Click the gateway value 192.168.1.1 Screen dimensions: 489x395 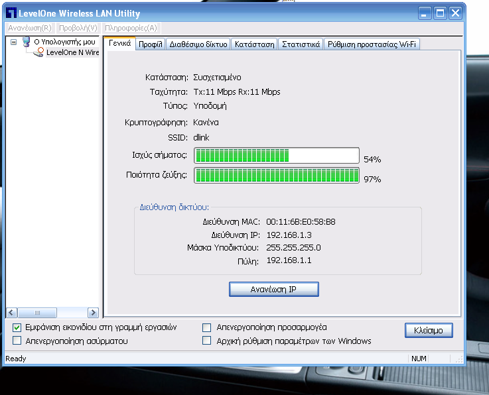click(289, 260)
